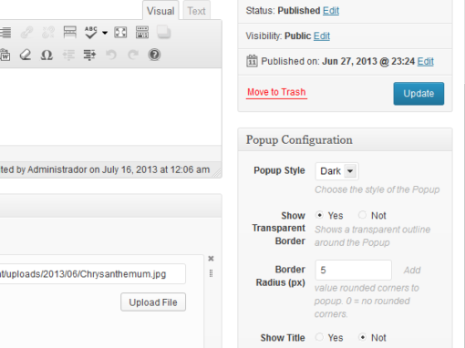The height and width of the screenshot is (348, 465).
Task: Click the remove formatting eraser icon
Action: tap(26, 55)
